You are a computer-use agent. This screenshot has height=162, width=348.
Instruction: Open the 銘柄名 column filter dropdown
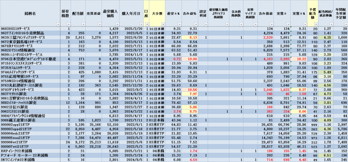58,24
